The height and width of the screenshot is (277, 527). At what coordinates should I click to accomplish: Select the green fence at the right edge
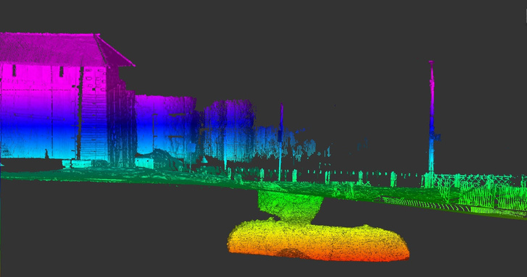point(481,191)
